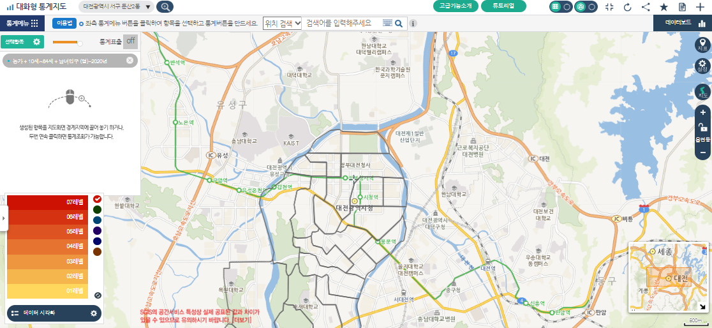The height and width of the screenshot is (328, 712).
Task: Exit fullscreen using the shrink icon
Action: point(609,7)
